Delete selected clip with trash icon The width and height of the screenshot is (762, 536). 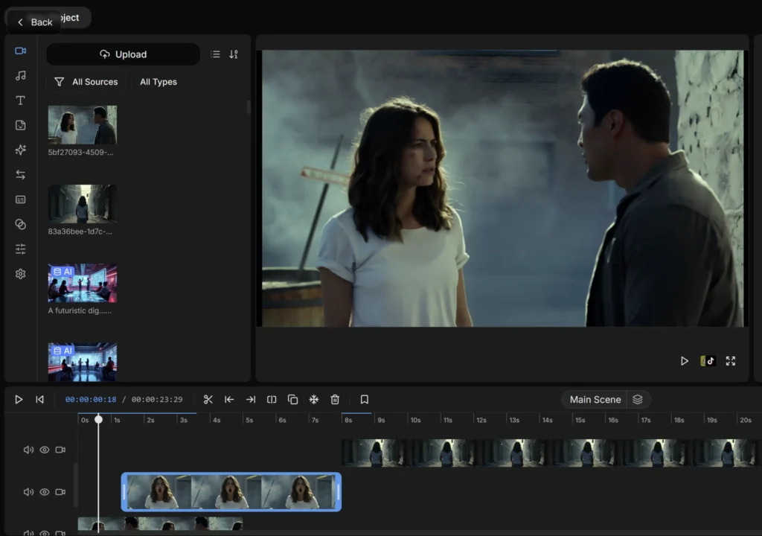(x=335, y=400)
